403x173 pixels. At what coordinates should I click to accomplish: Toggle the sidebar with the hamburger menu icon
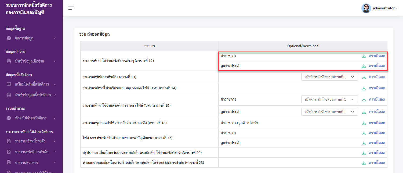click(x=71, y=8)
